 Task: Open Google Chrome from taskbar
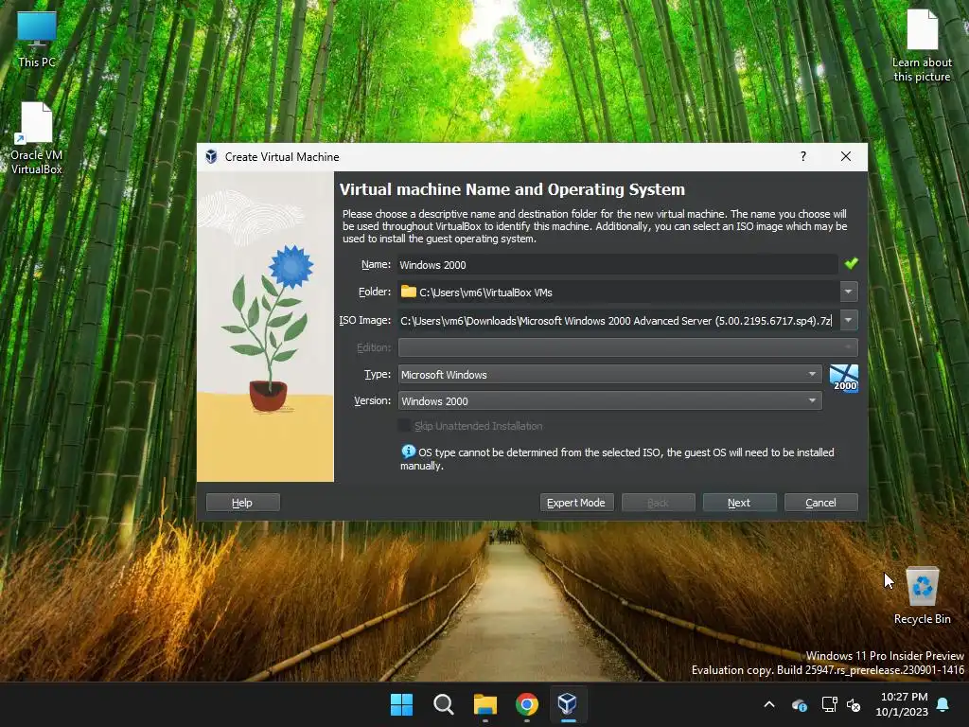[526, 704]
